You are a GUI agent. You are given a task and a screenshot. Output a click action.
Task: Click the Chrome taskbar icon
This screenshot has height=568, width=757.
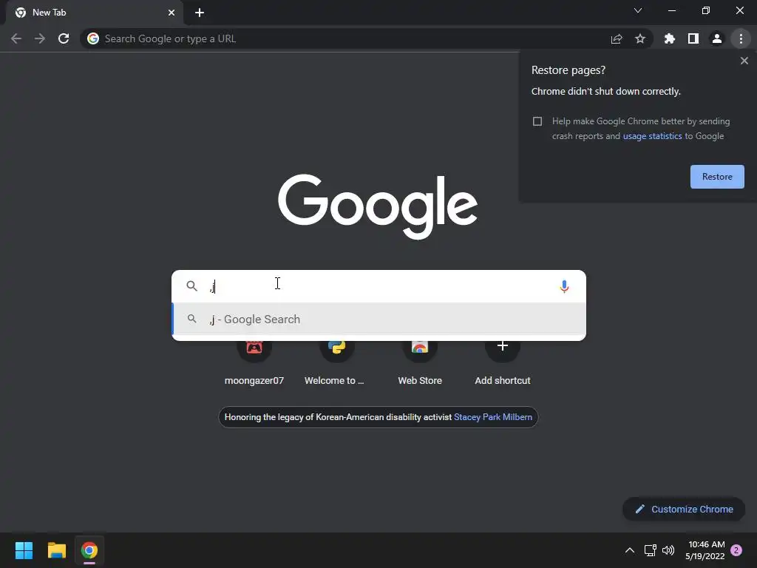pyautogui.click(x=89, y=550)
